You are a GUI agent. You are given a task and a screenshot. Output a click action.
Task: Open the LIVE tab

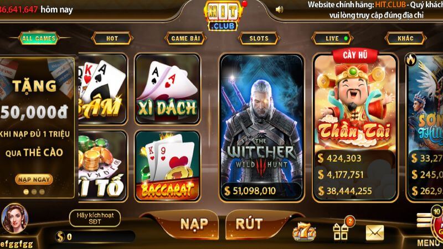tap(332, 38)
